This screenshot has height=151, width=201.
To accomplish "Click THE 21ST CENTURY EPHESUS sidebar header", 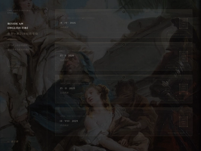I will (x=19, y=12).
